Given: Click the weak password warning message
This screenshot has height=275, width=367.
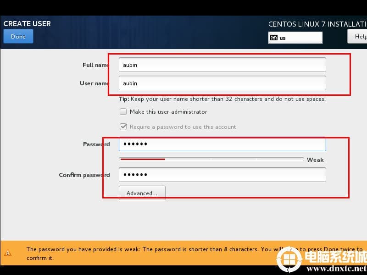Looking at the screenshot, I should [x=194, y=253].
